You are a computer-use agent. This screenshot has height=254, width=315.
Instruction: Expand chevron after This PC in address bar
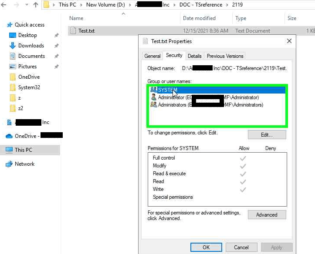(x=81, y=5)
